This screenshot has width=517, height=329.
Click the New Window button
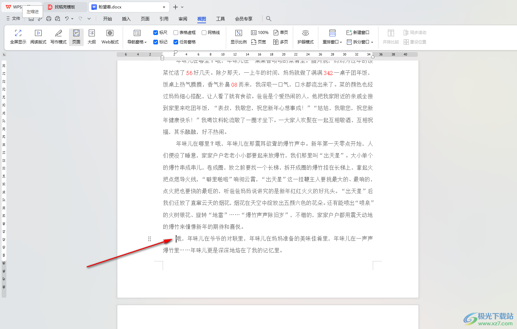(358, 33)
